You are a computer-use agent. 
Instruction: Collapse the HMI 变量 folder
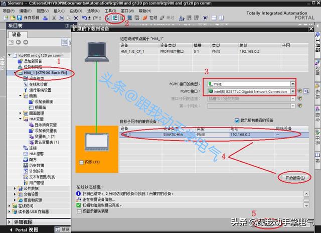coord(20,119)
